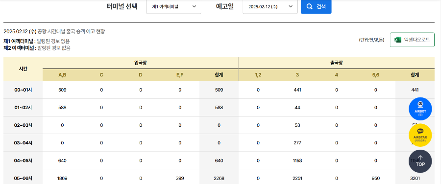Click the Excel icon in download button
This screenshot has width=441, height=184.
click(398, 40)
